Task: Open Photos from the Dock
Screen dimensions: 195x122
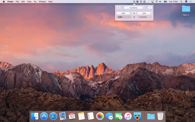Action: coord(100,116)
